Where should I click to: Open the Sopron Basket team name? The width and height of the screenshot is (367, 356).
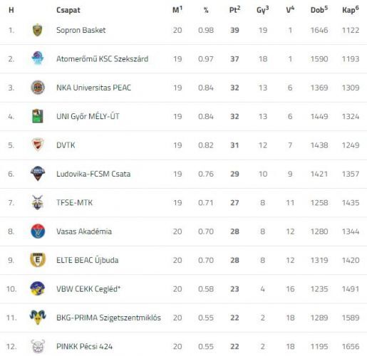(x=81, y=30)
